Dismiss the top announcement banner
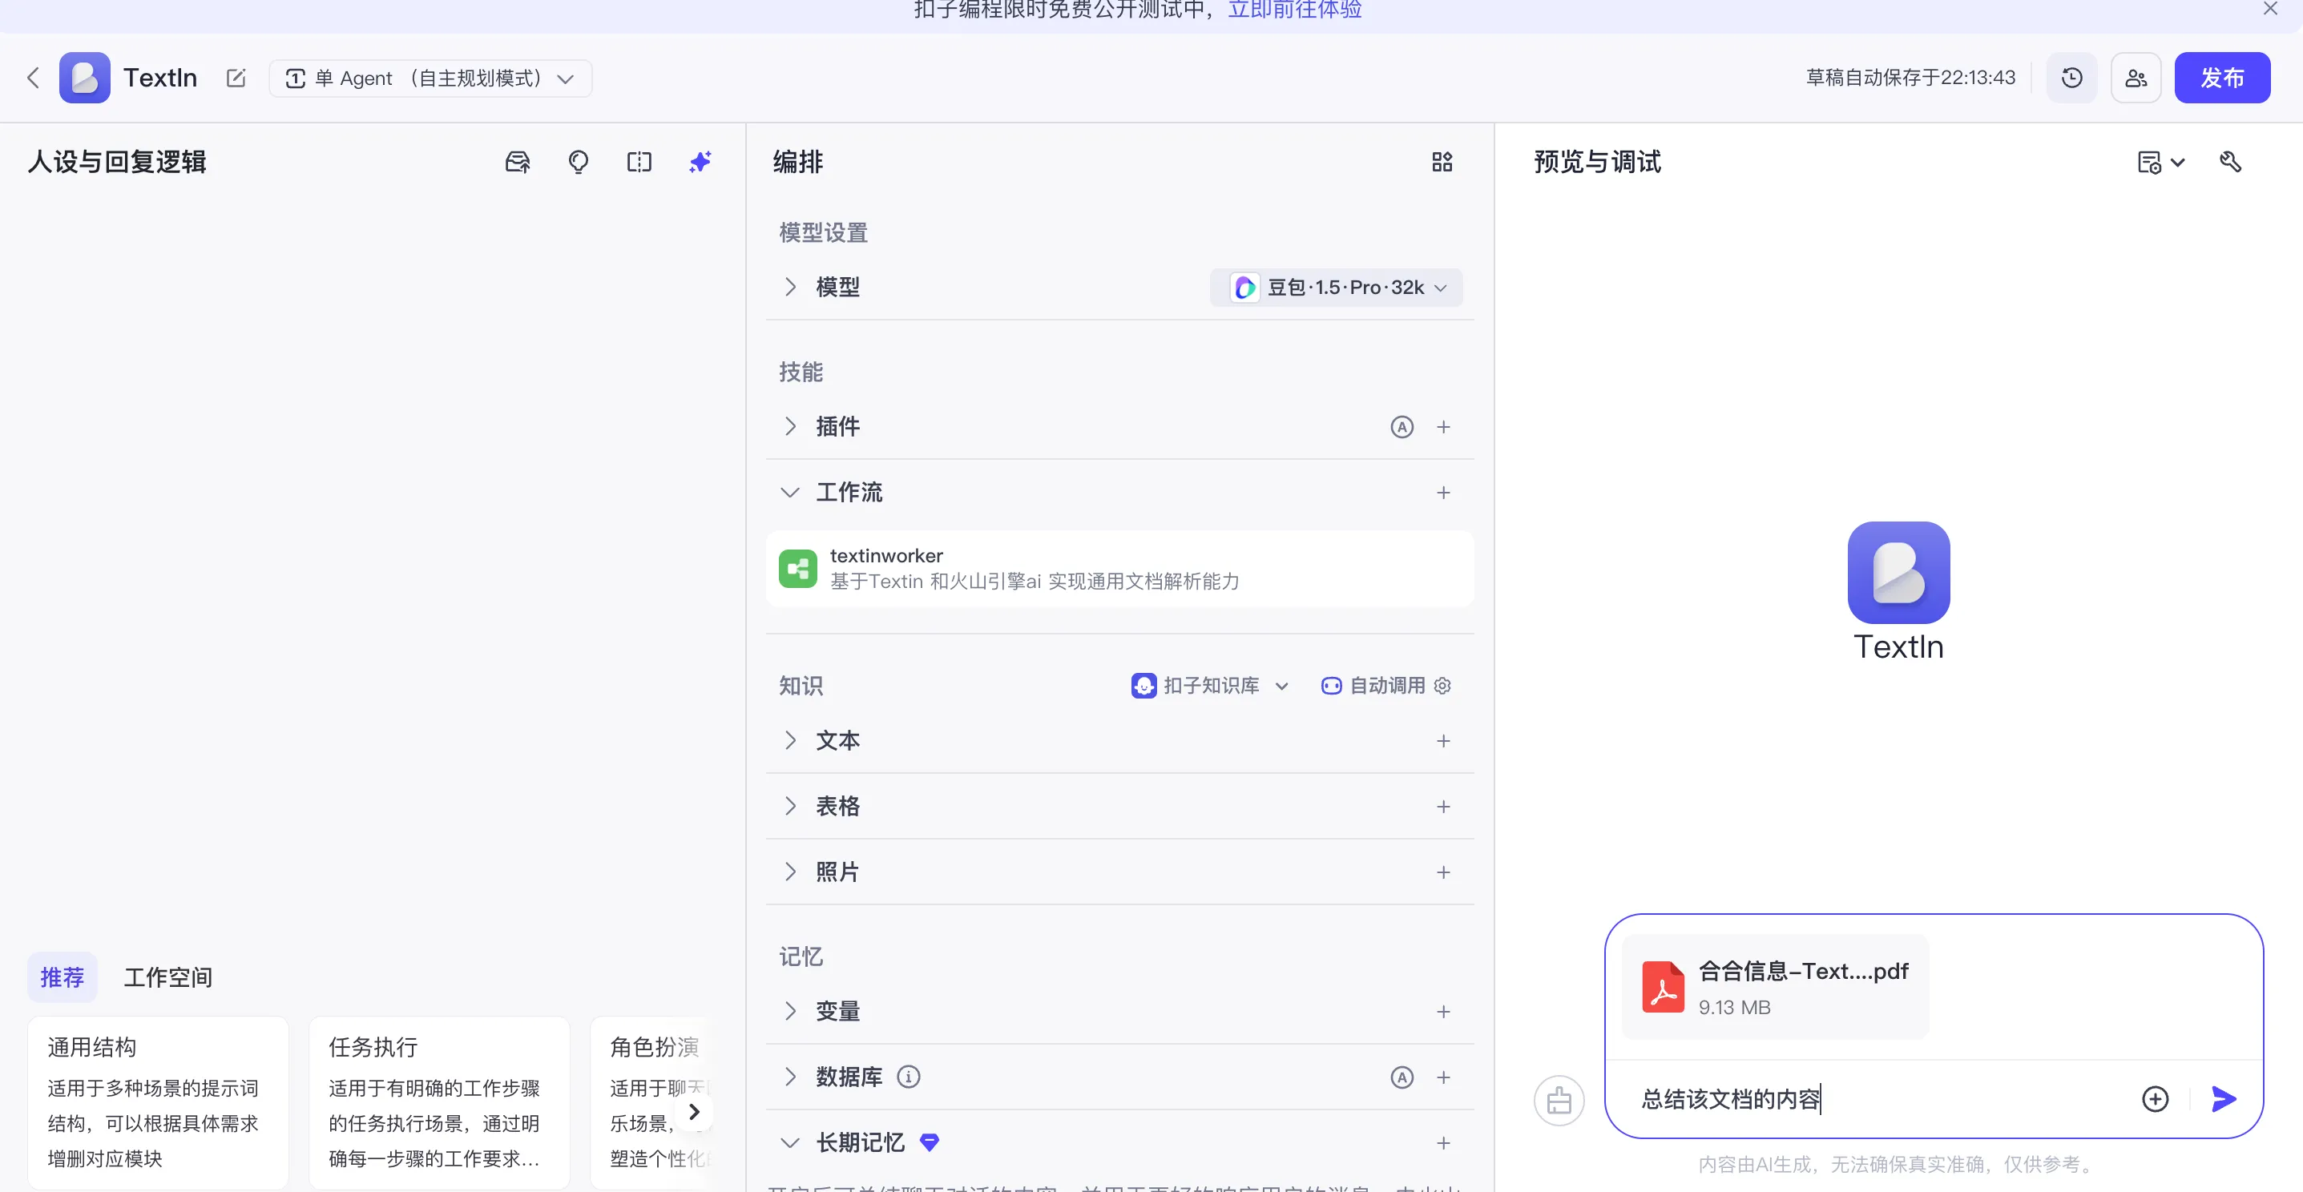 (x=2270, y=9)
